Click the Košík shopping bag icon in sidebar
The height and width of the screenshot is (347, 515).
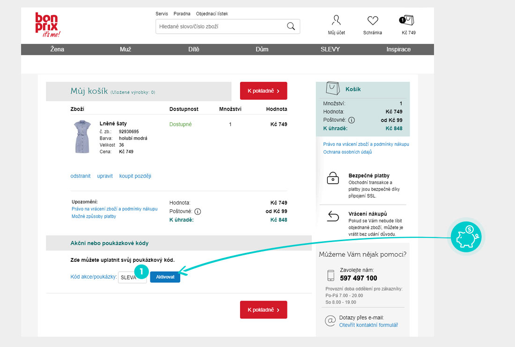(x=332, y=88)
